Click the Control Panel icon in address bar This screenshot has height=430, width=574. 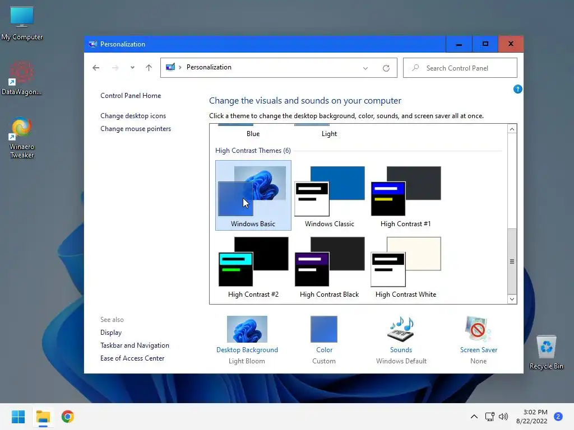click(x=170, y=67)
